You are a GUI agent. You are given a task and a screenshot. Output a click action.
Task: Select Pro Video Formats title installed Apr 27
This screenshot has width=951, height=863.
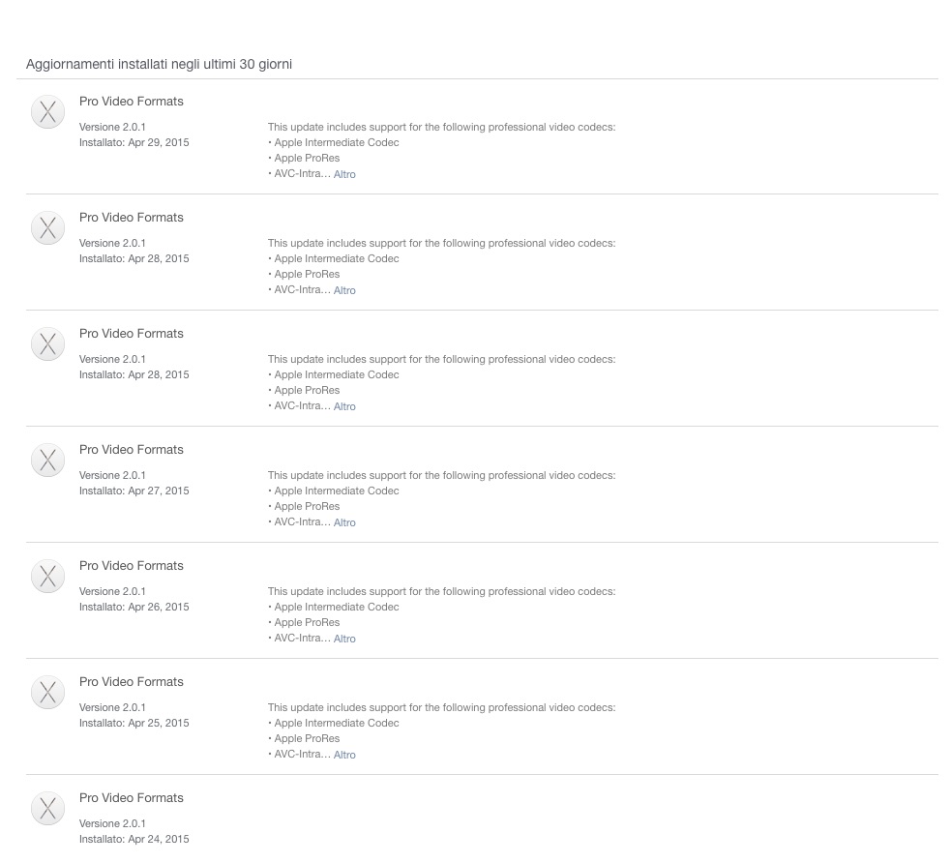click(x=131, y=449)
